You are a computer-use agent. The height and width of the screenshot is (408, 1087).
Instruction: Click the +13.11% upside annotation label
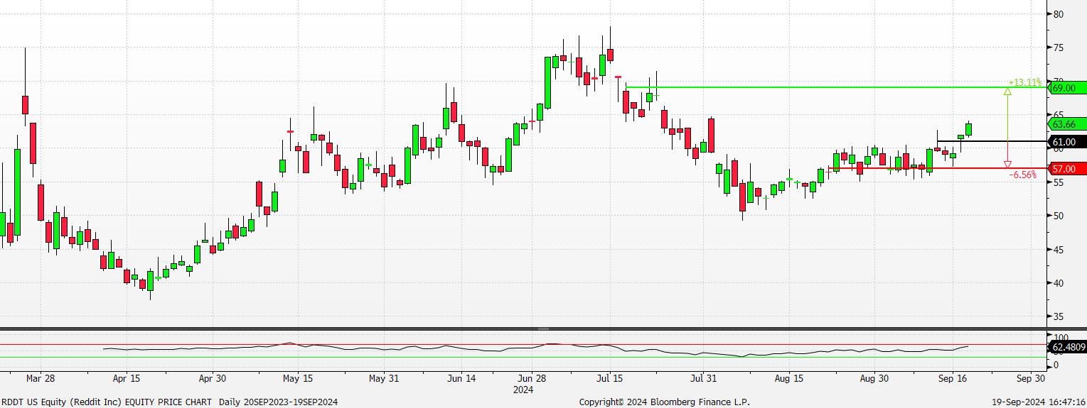click(x=1024, y=82)
